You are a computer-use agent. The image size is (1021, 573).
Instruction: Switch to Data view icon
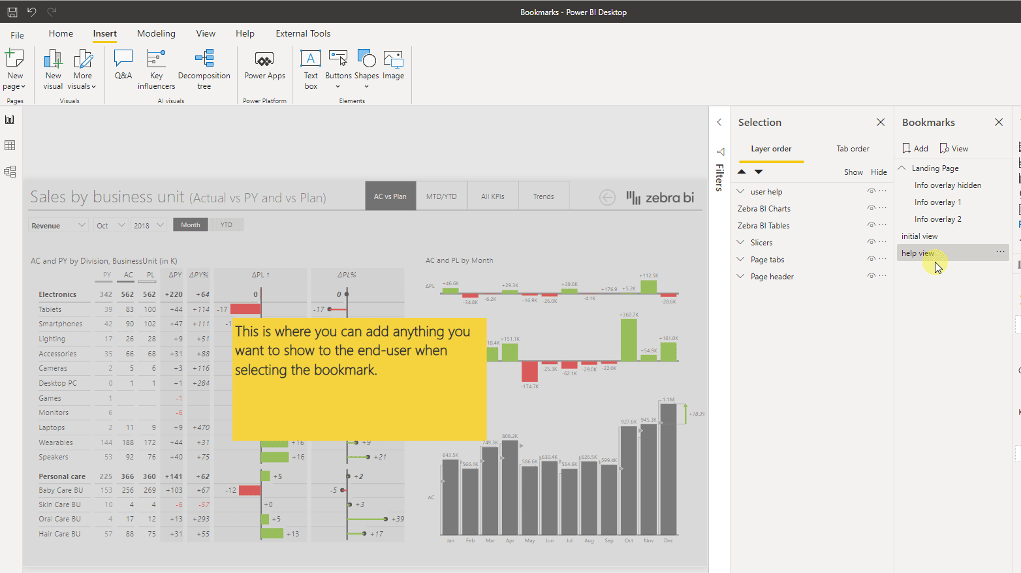coord(10,146)
